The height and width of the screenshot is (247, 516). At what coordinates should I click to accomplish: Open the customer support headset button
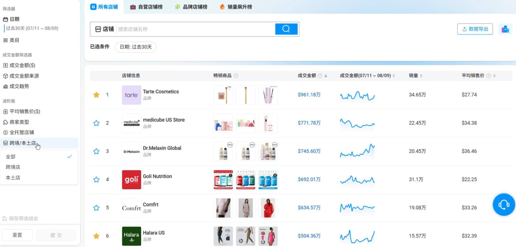504,205
